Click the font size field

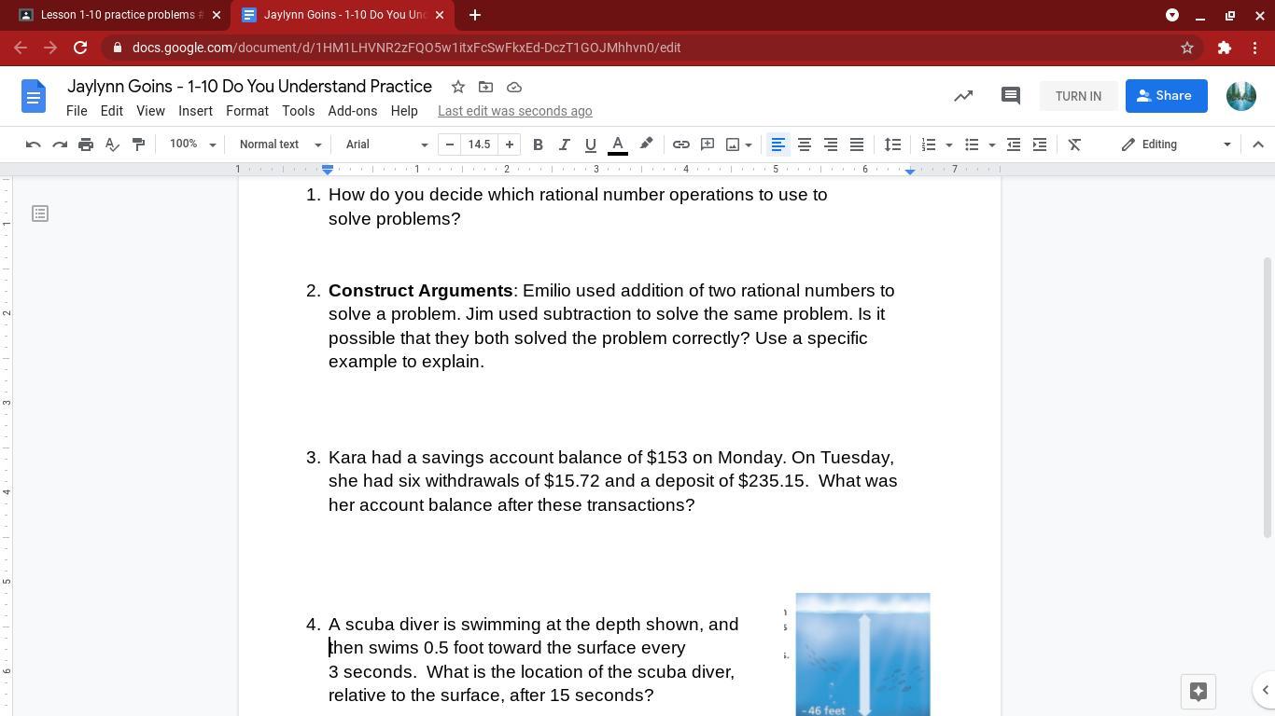480,145
